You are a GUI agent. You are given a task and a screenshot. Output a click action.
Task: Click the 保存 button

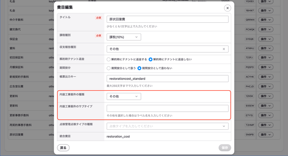(225, 148)
